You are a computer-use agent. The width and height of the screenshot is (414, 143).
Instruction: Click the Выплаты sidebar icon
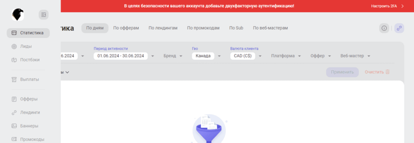click(14, 79)
